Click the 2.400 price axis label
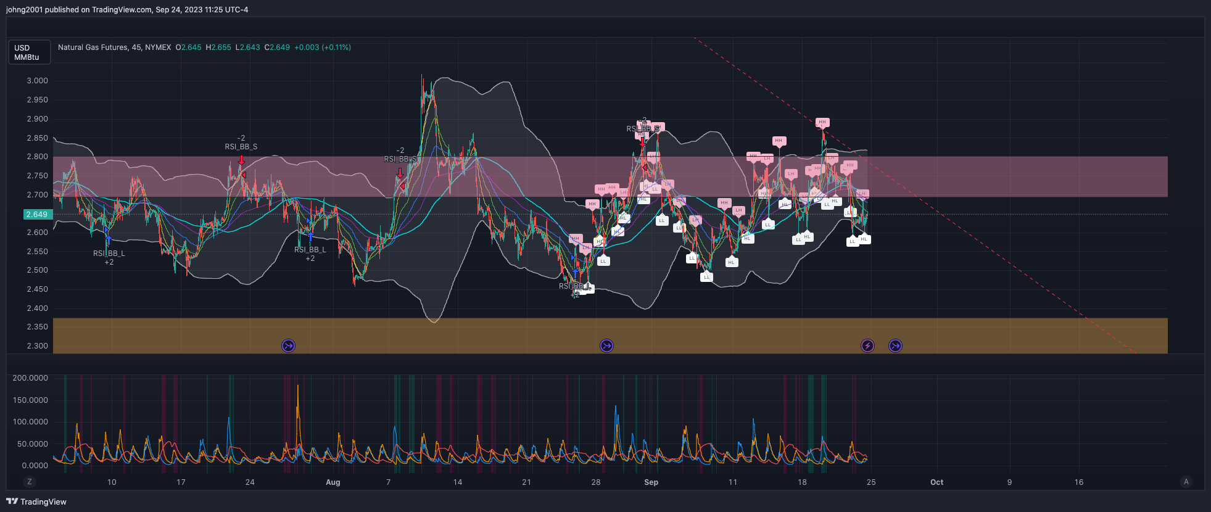 pyautogui.click(x=37, y=308)
